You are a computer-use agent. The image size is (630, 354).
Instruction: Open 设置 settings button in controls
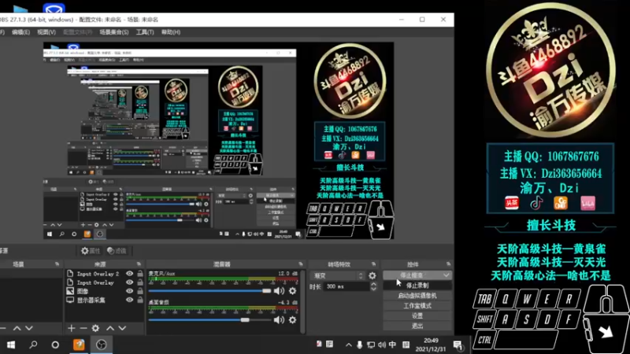(417, 316)
